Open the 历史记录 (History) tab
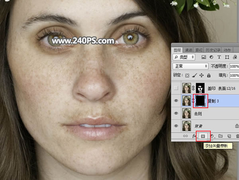 point(213,50)
